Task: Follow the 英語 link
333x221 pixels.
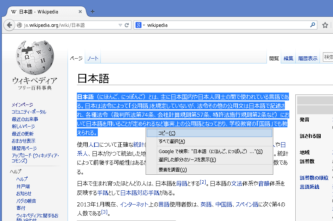Action: pyautogui.click(x=206, y=205)
